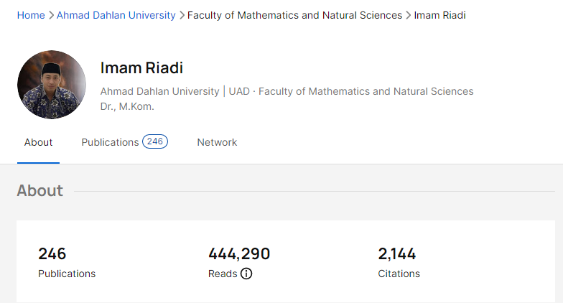Viewport: 563px width, 303px height.
Task: Switch to the Publications tab
Action: tap(110, 142)
